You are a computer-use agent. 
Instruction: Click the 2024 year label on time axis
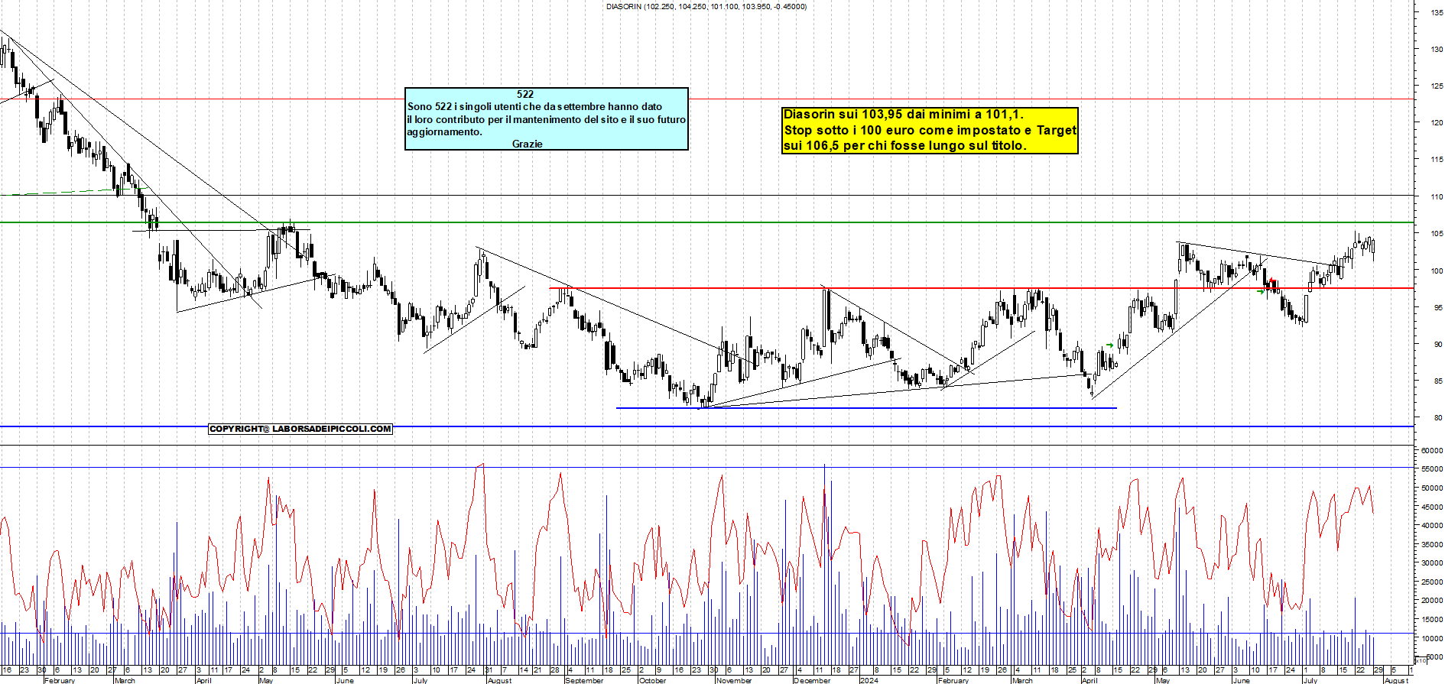(x=869, y=680)
